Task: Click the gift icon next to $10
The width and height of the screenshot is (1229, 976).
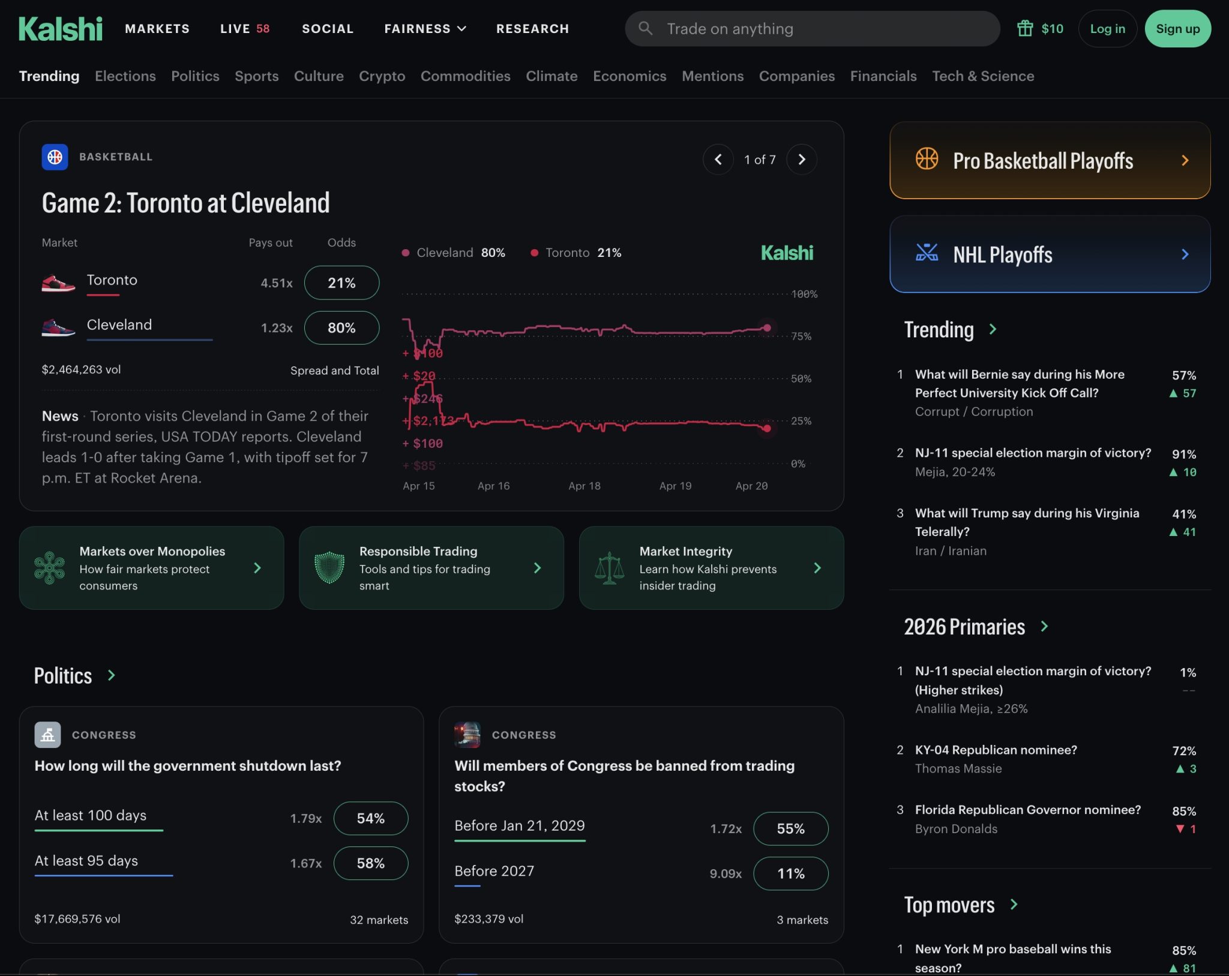Action: 1025,28
